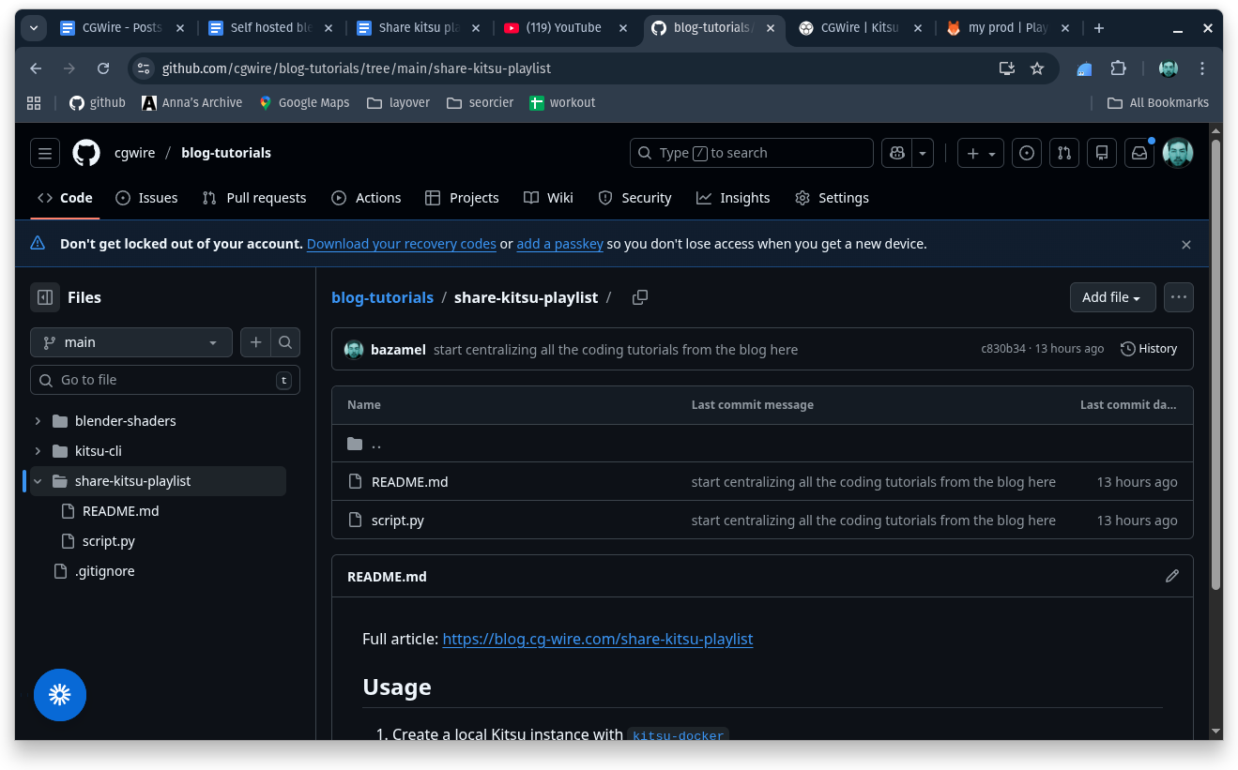Open the browser Extensions puzzle icon
Image resolution: width=1238 pixels, height=770 pixels.
1118,68
